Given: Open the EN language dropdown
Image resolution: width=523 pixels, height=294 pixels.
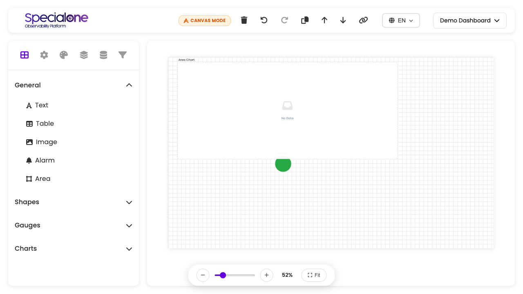Looking at the screenshot, I should [x=401, y=20].
